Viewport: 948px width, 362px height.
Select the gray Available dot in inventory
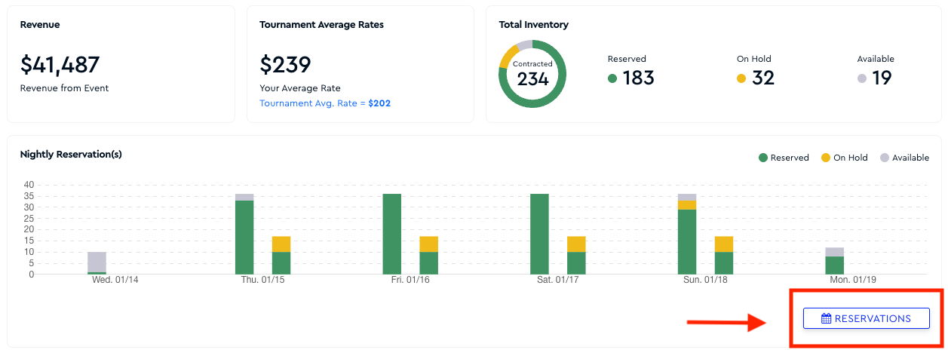click(x=862, y=78)
